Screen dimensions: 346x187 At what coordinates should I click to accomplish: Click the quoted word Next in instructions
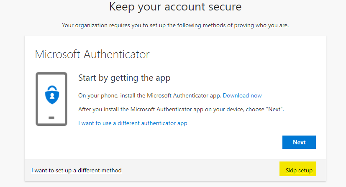(x=274, y=109)
